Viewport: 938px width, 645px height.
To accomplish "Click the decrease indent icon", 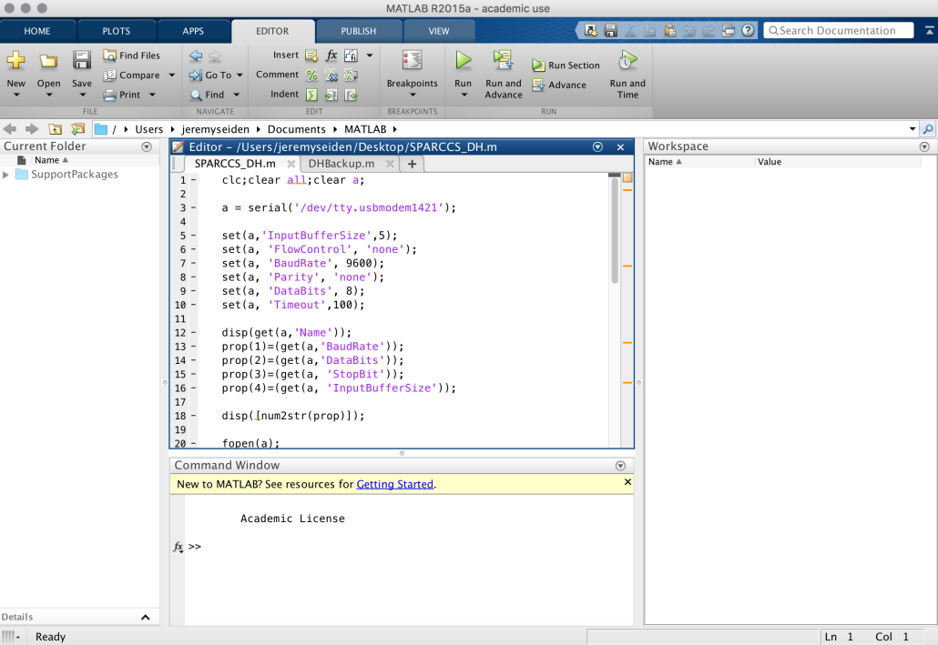I will point(352,95).
